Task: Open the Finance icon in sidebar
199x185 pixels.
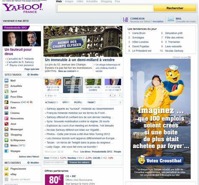Action: click(x=6, y=102)
